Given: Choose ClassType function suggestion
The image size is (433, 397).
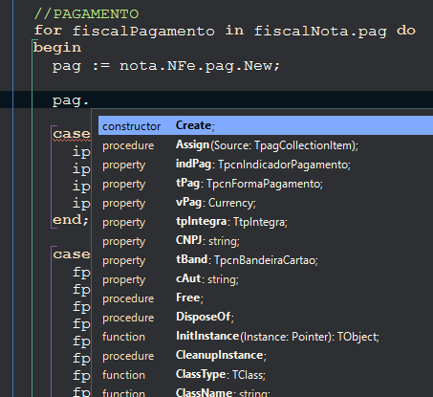Looking at the screenshot, I should (266, 375).
